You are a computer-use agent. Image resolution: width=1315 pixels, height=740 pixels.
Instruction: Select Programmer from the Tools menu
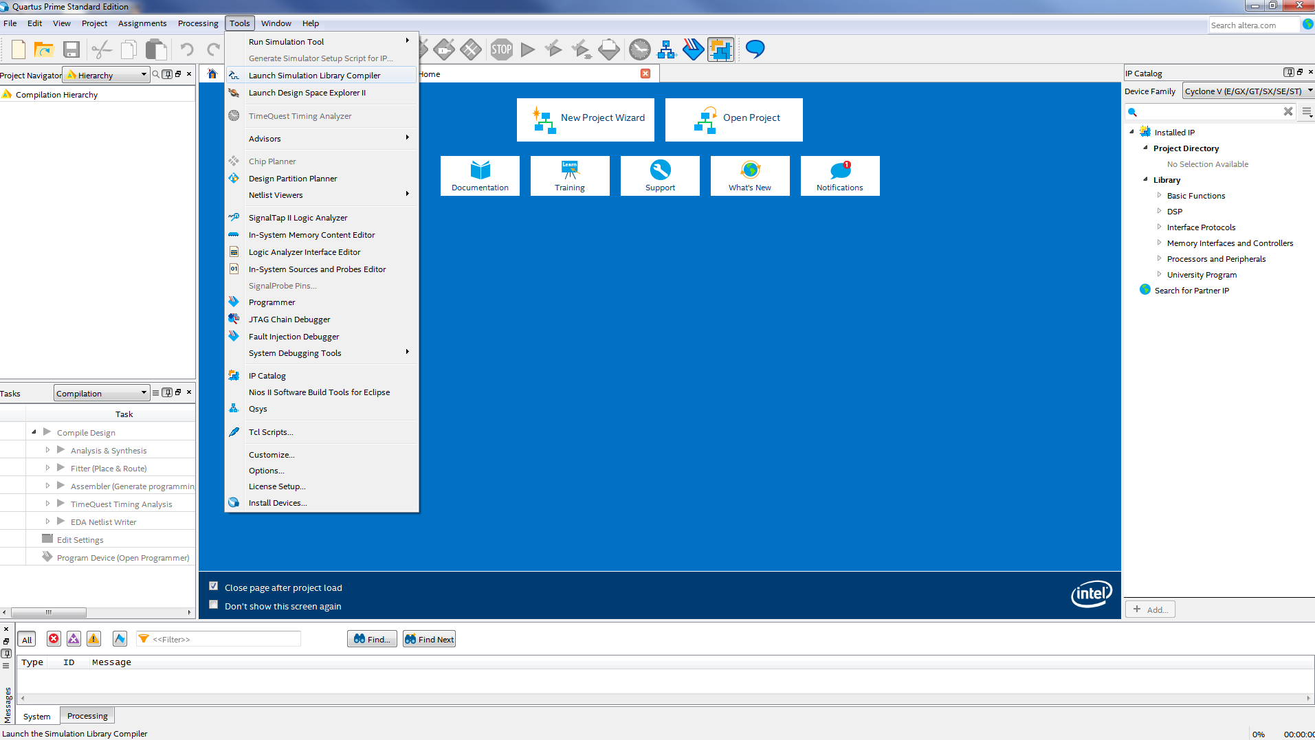pyautogui.click(x=321, y=302)
